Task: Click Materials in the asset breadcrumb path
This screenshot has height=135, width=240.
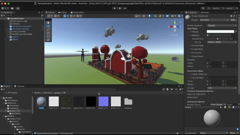Action: click(x=47, y=93)
